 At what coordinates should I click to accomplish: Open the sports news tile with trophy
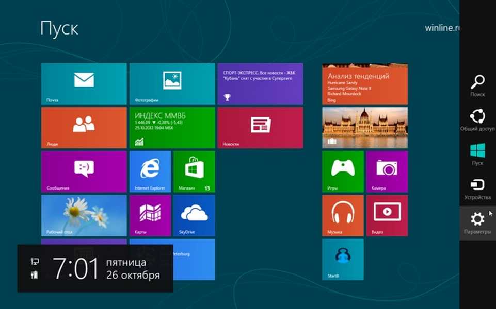point(260,83)
